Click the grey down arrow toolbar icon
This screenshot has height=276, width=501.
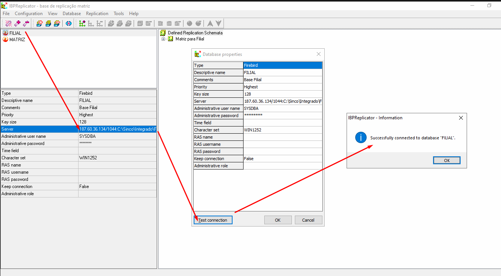coord(219,23)
